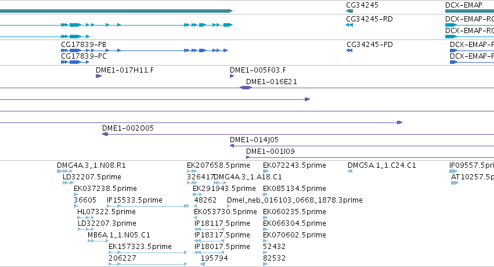Open the EK066304.5prime label

click(x=294, y=223)
